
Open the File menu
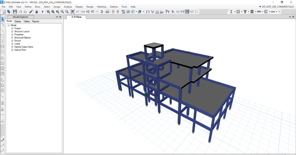coord(3,7)
